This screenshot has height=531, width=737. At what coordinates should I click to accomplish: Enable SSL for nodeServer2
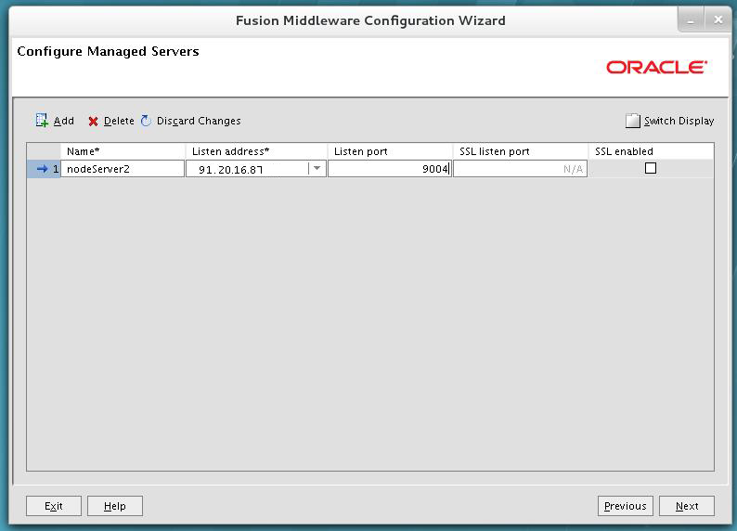point(651,168)
